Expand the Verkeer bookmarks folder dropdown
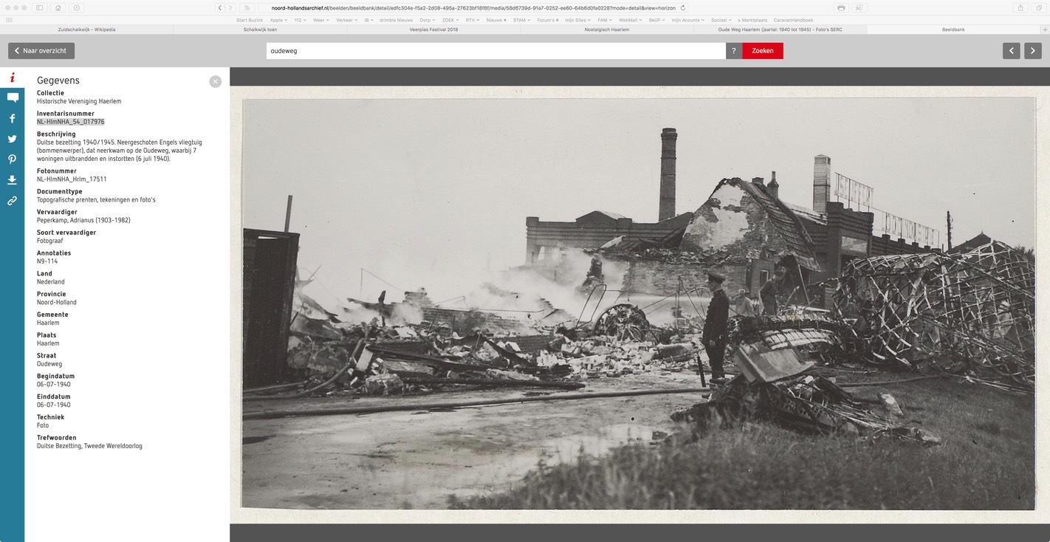 (x=344, y=20)
